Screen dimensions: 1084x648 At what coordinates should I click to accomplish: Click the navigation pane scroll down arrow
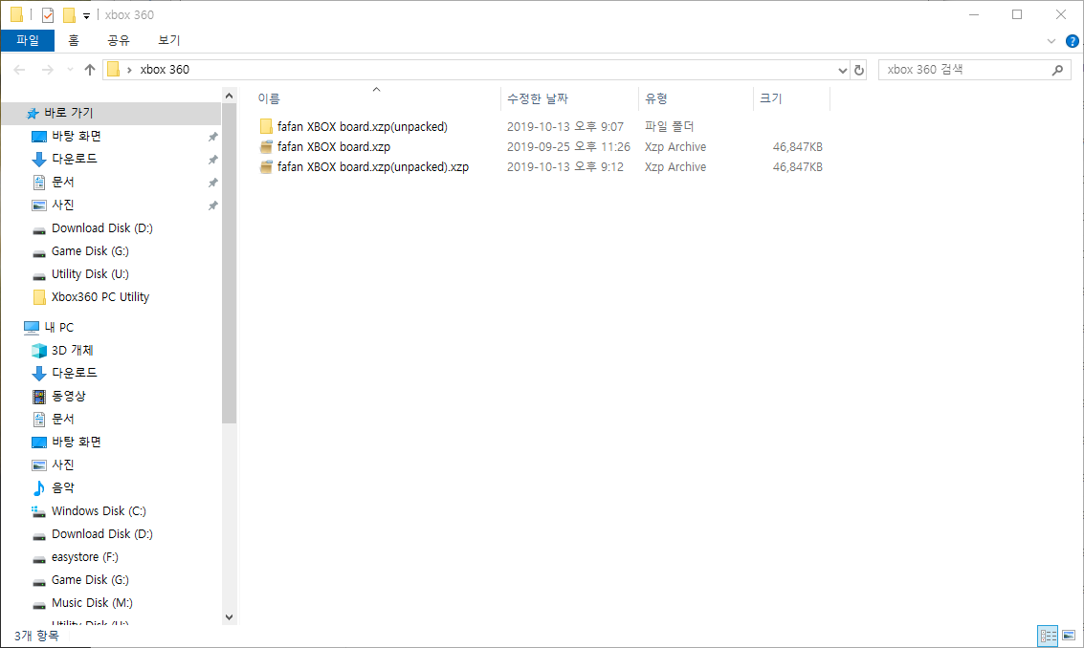(230, 616)
